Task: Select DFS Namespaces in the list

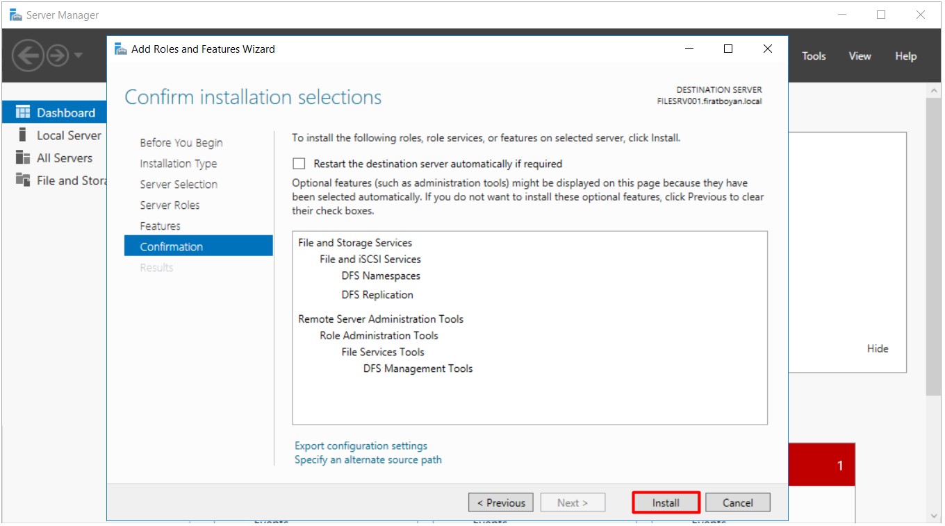Action: point(381,275)
